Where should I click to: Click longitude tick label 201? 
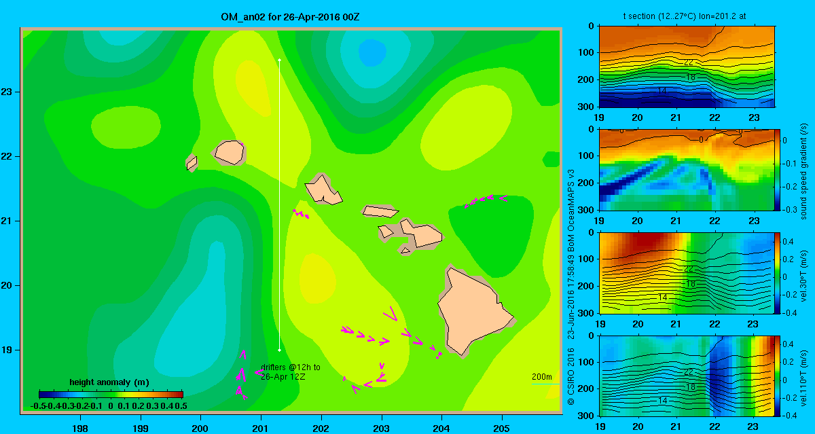click(x=260, y=429)
